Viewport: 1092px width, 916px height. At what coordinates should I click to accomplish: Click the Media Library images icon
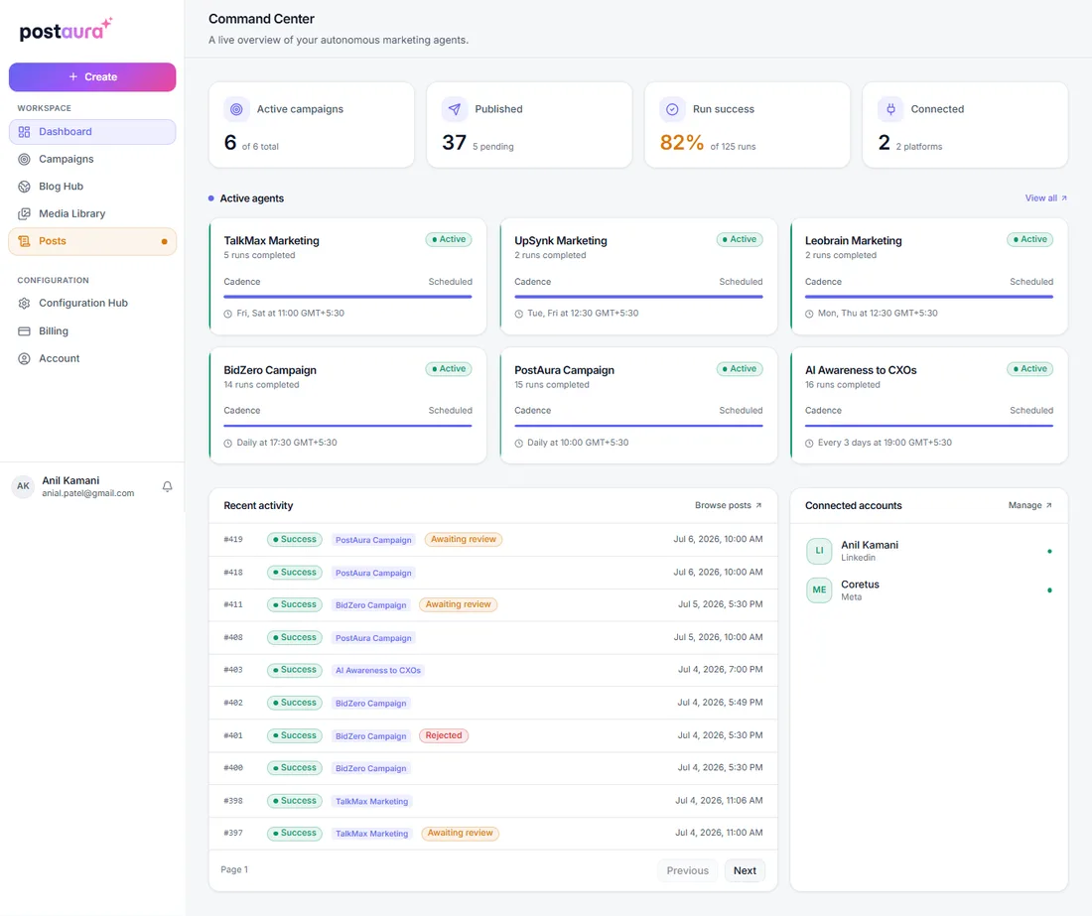coord(25,213)
